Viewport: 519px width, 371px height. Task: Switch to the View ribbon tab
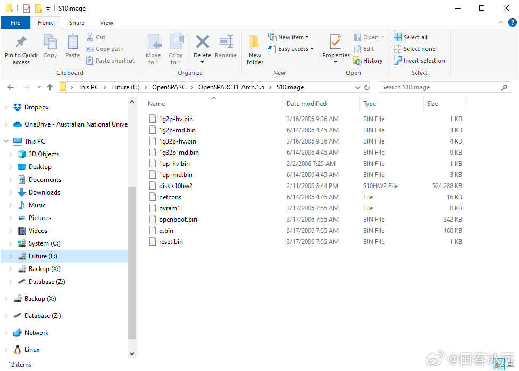pyautogui.click(x=106, y=23)
